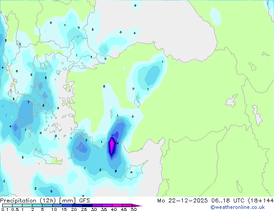Click the 0.1–0.5 mm legend color swatch
The width and height of the screenshot is (274, 211).
coord(7,205)
